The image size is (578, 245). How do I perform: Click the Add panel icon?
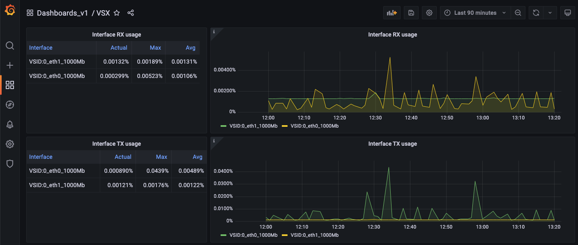pyautogui.click(x=392, y=13)
